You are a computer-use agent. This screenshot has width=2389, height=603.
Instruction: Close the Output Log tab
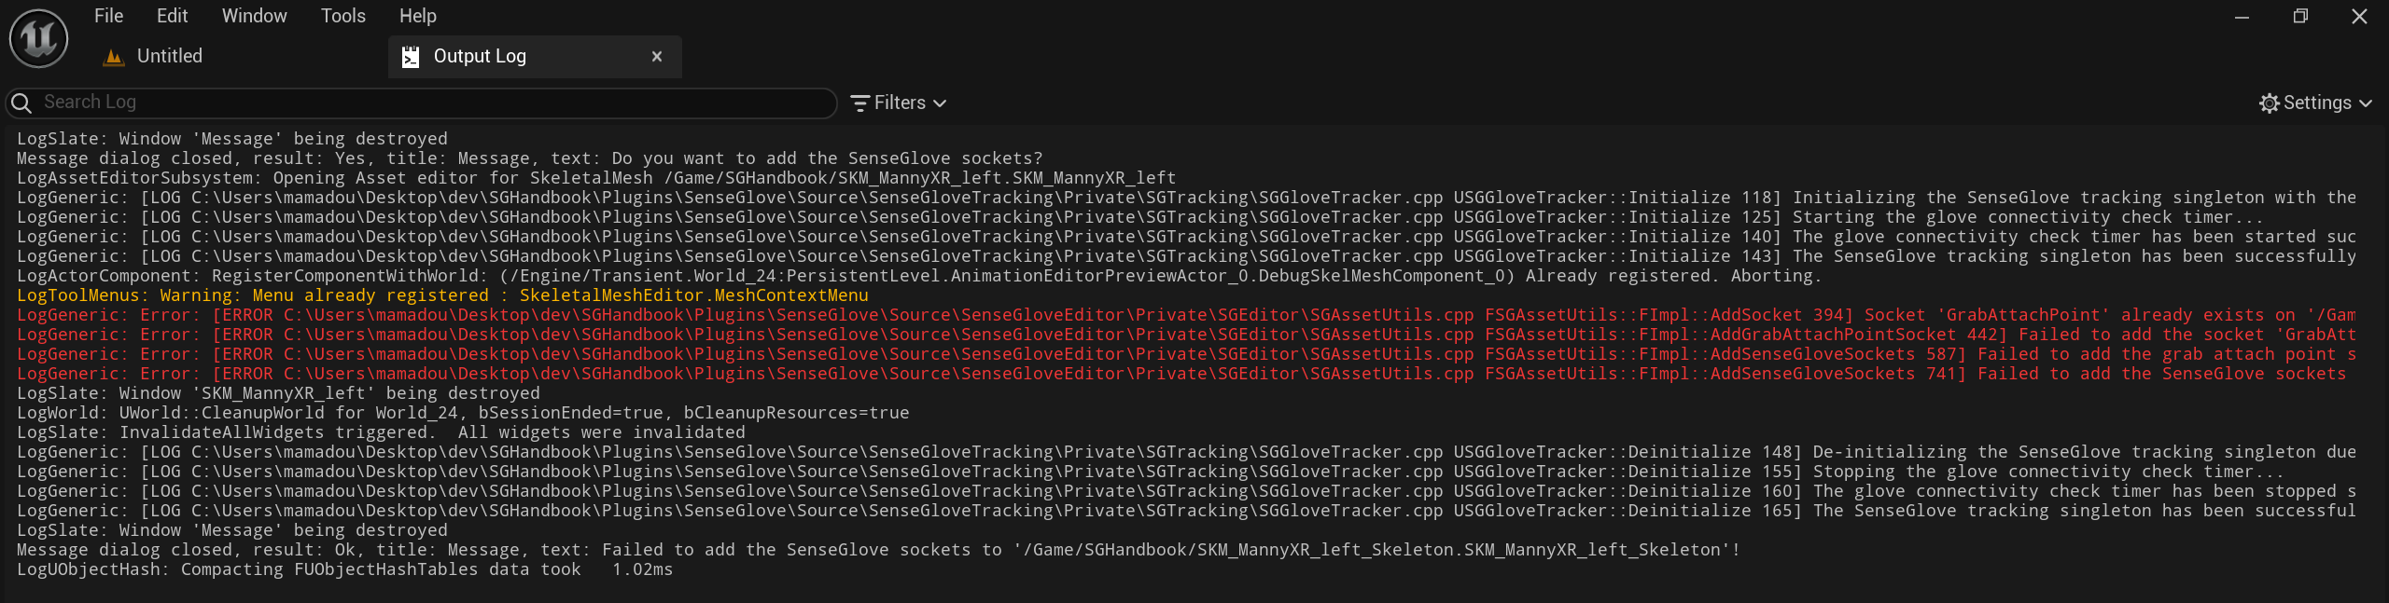pos(657,56)
